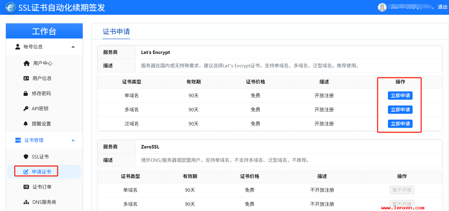Click 90天 in ZeroSSL 单域名 row
This screenshot has width=449, height=211.
pyautogui.click(x=190, y=190)
